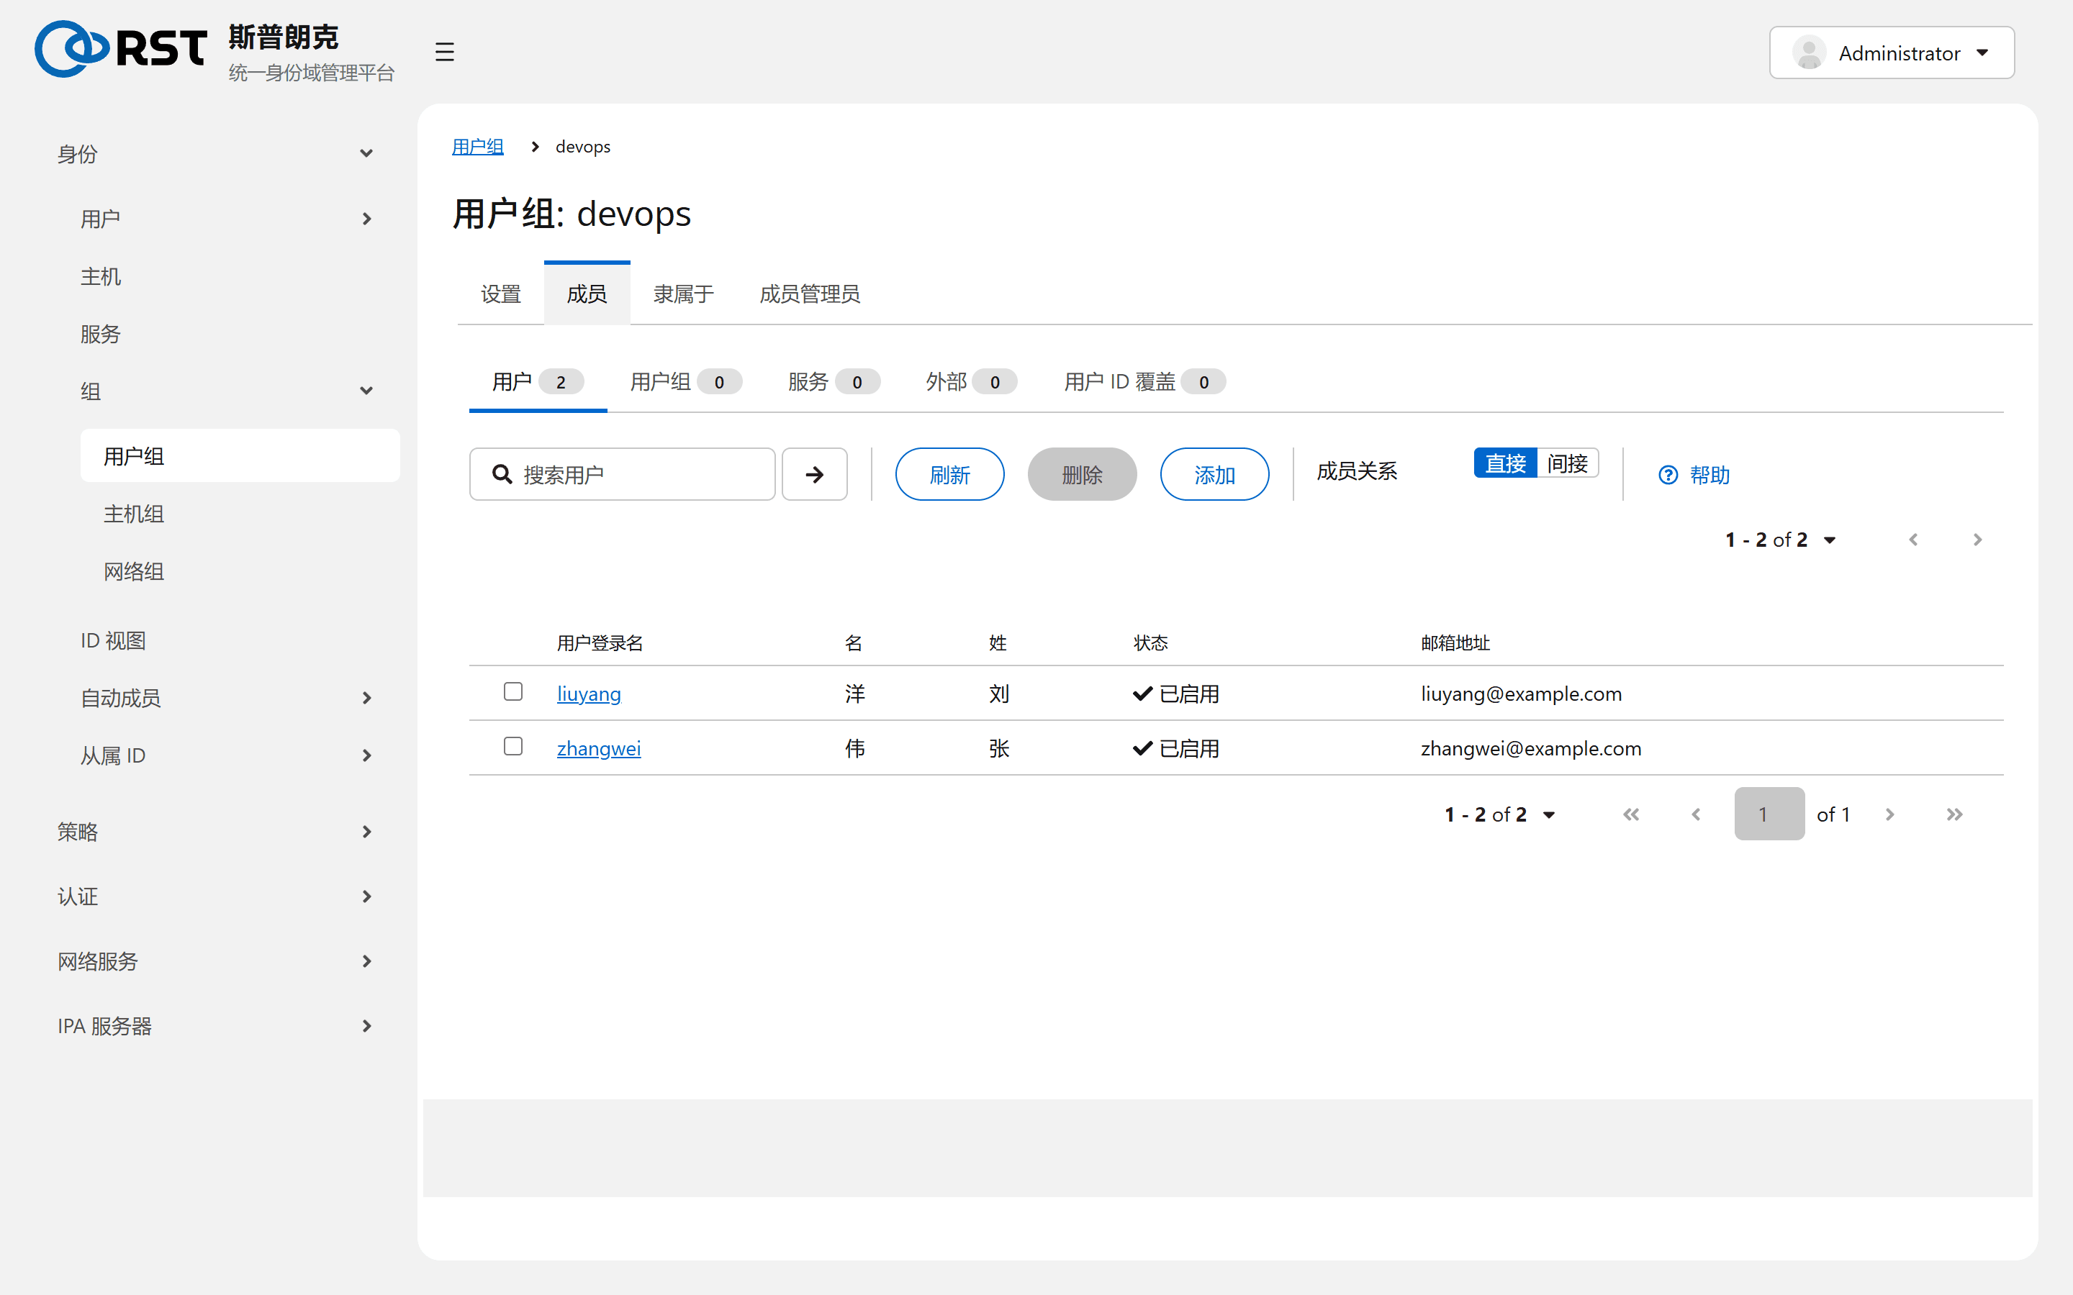Click bottom pagination next page arrow
The width and height of the screenshot is (2073, 1295).
tap(1889, 814)
